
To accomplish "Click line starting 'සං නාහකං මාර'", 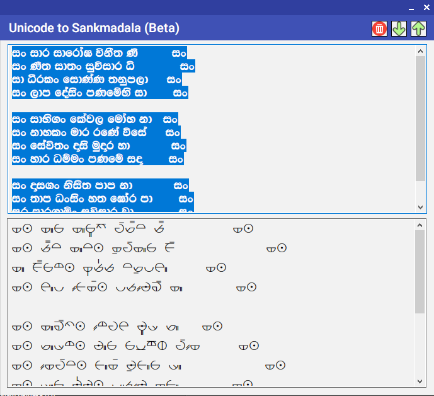I will 96,132.
